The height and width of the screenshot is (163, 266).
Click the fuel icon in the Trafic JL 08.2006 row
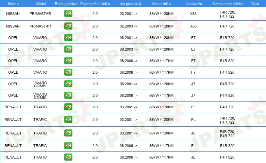coord(68,157)
